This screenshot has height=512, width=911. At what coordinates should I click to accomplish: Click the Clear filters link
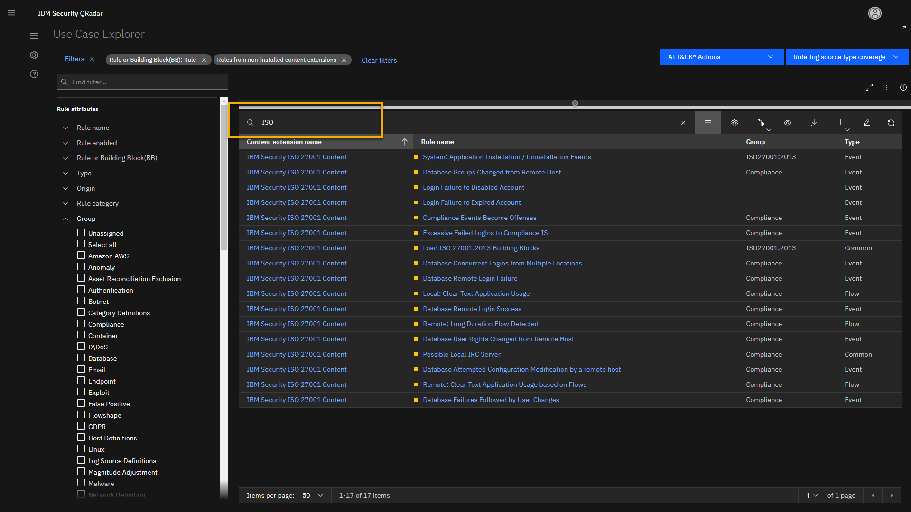(x=379, y=60)
